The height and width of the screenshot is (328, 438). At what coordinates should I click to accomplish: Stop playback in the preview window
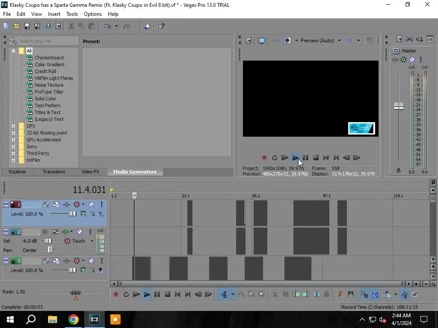(x=316, y=158)
